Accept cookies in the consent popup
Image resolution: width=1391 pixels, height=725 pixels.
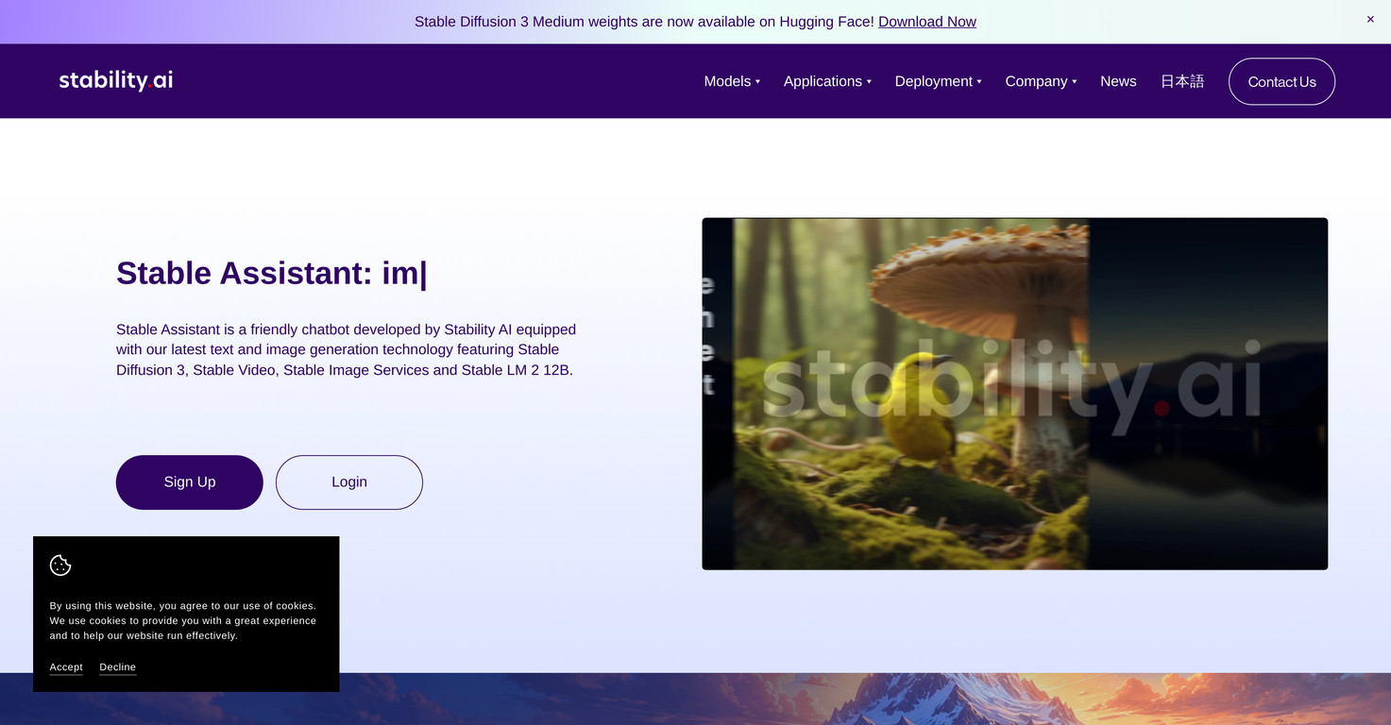click(66, 667)
